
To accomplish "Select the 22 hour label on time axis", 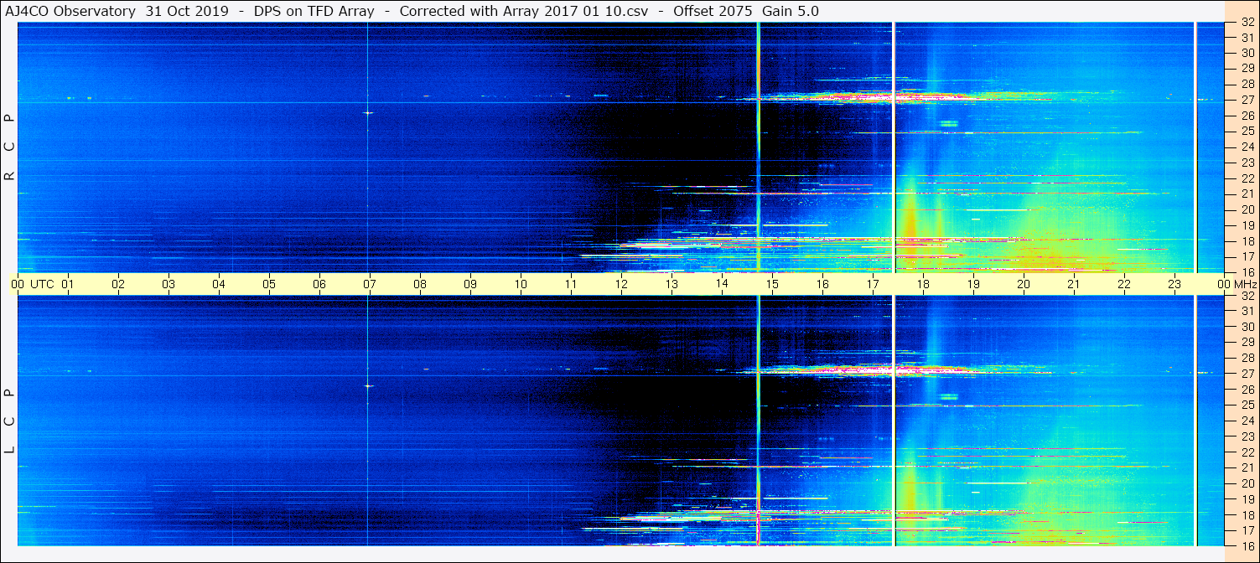I will 1124,284.
